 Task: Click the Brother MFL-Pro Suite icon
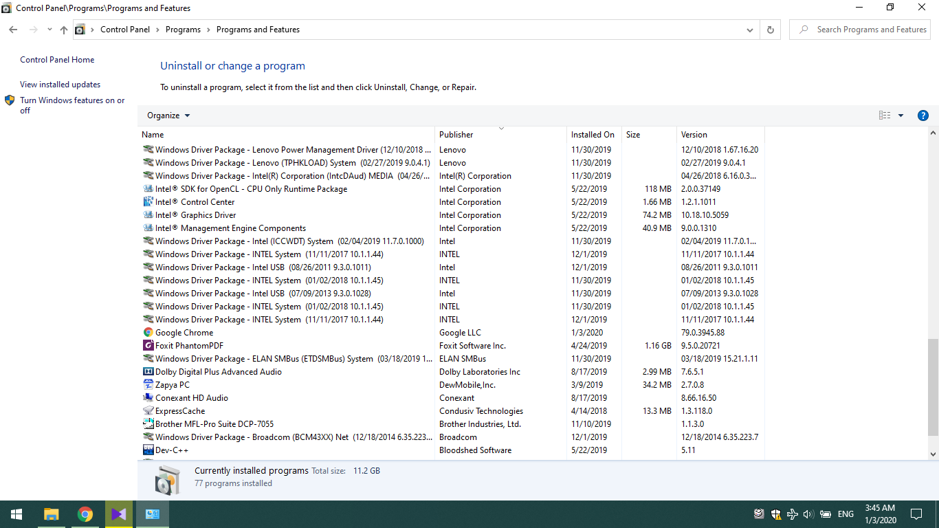coord(148,424)
